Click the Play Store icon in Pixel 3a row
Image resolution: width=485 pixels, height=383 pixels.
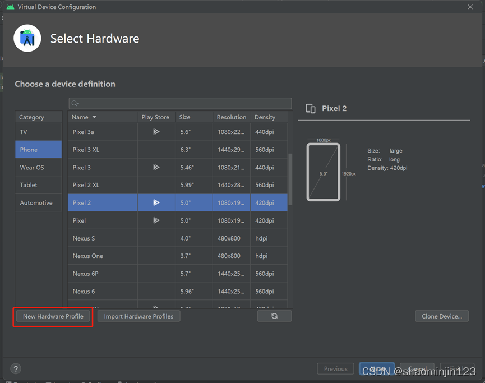pos(156,132)
